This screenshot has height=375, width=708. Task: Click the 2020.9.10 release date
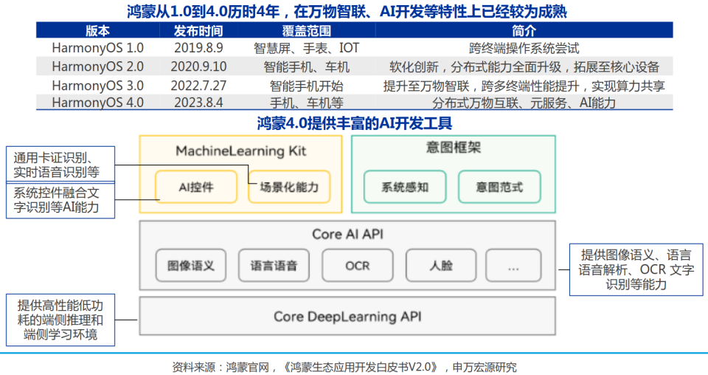coord(198,67)
